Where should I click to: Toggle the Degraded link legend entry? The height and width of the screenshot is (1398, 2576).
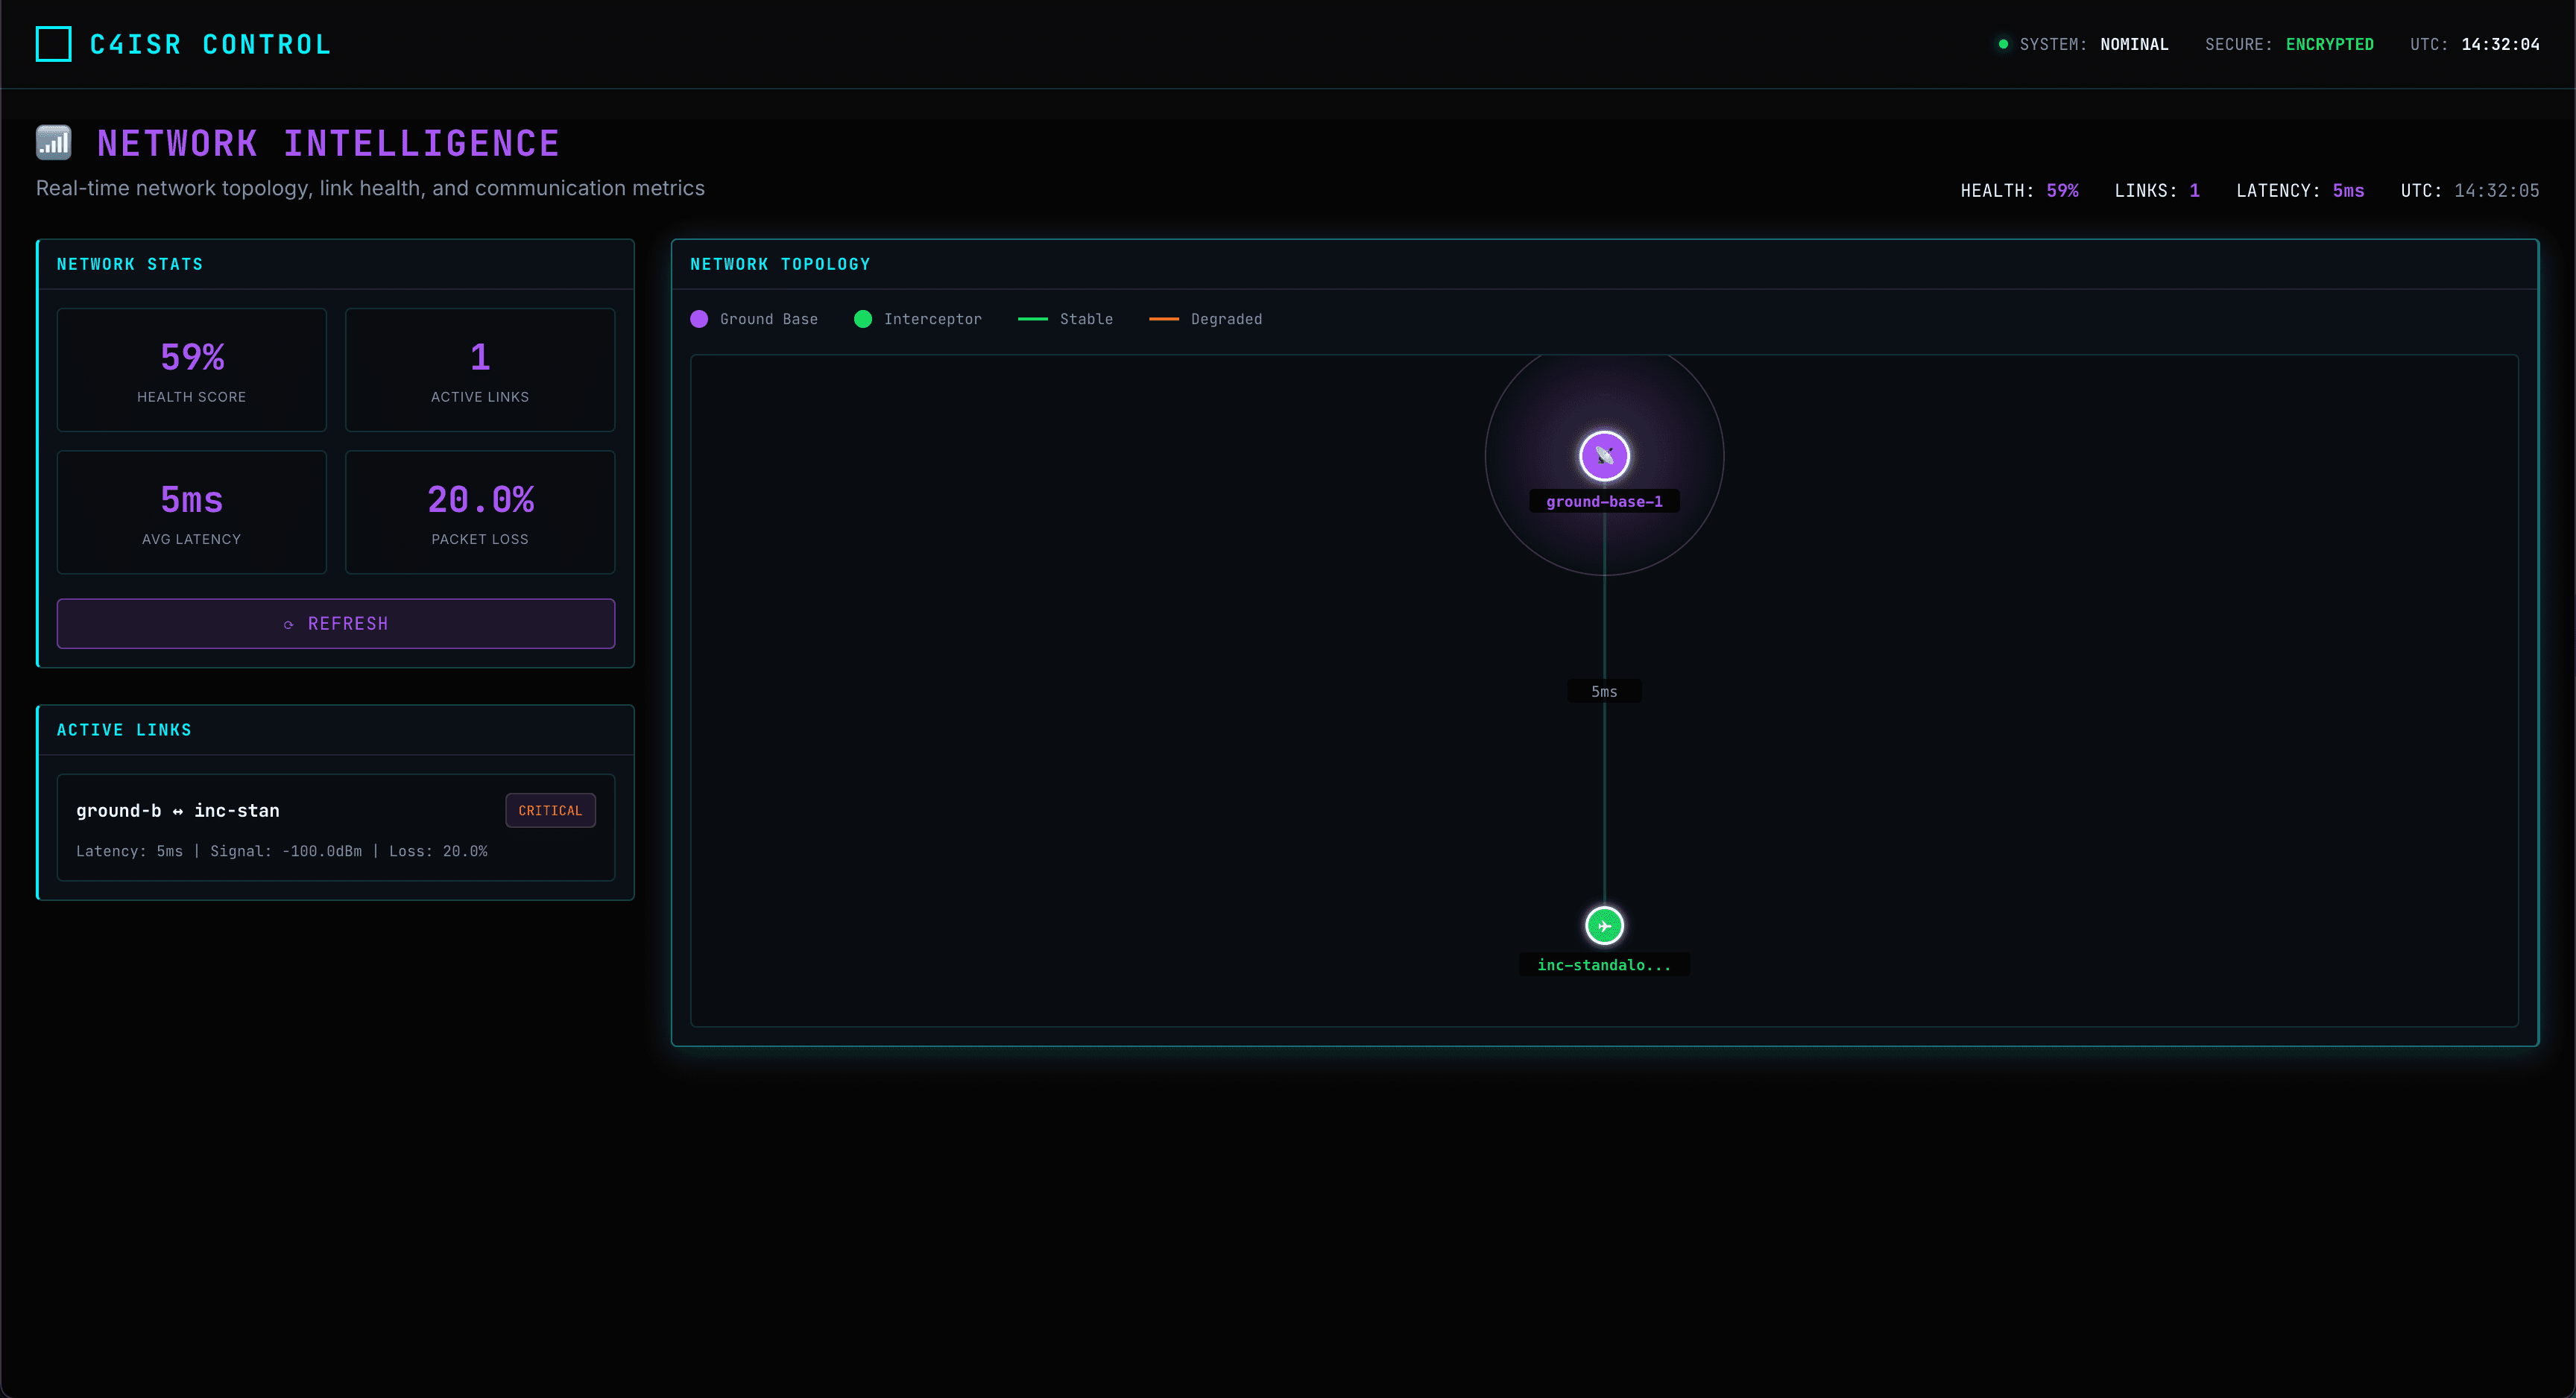(x=1207, y=318)
